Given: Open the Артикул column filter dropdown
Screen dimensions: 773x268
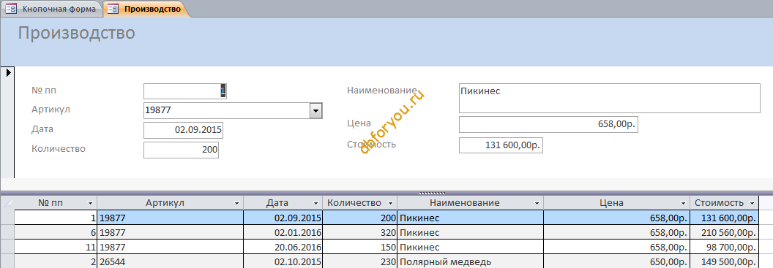Looking at the screenshot, I should pos(237,203).
